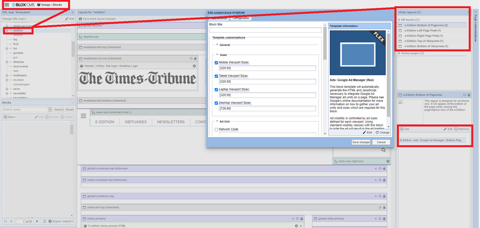Collapse the Ad Unit section in dialog
Screen dimensions: 480x228
[217, 121]
